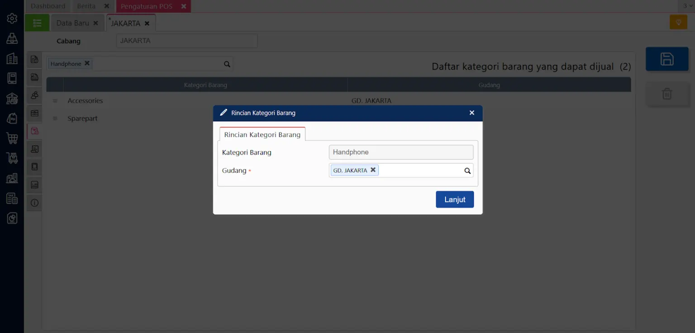695x333 pixels.
Task: Open the cash register module icon
Action: [x=12, y=38]
